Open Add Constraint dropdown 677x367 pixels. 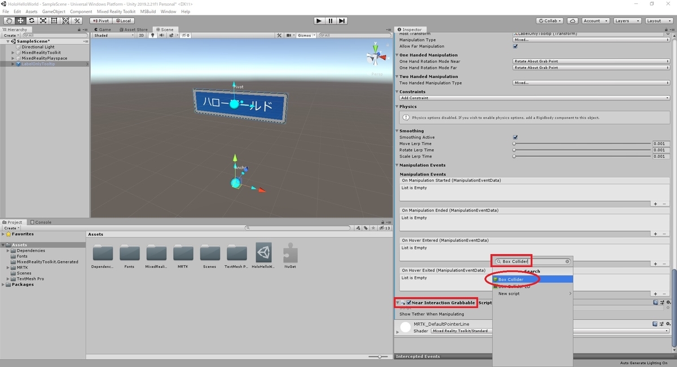pyautogui.click(x=534, y=98)
